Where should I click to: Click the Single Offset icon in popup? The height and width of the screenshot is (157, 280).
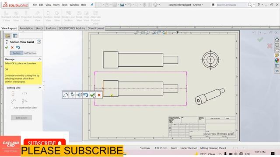tap(73, 95)
